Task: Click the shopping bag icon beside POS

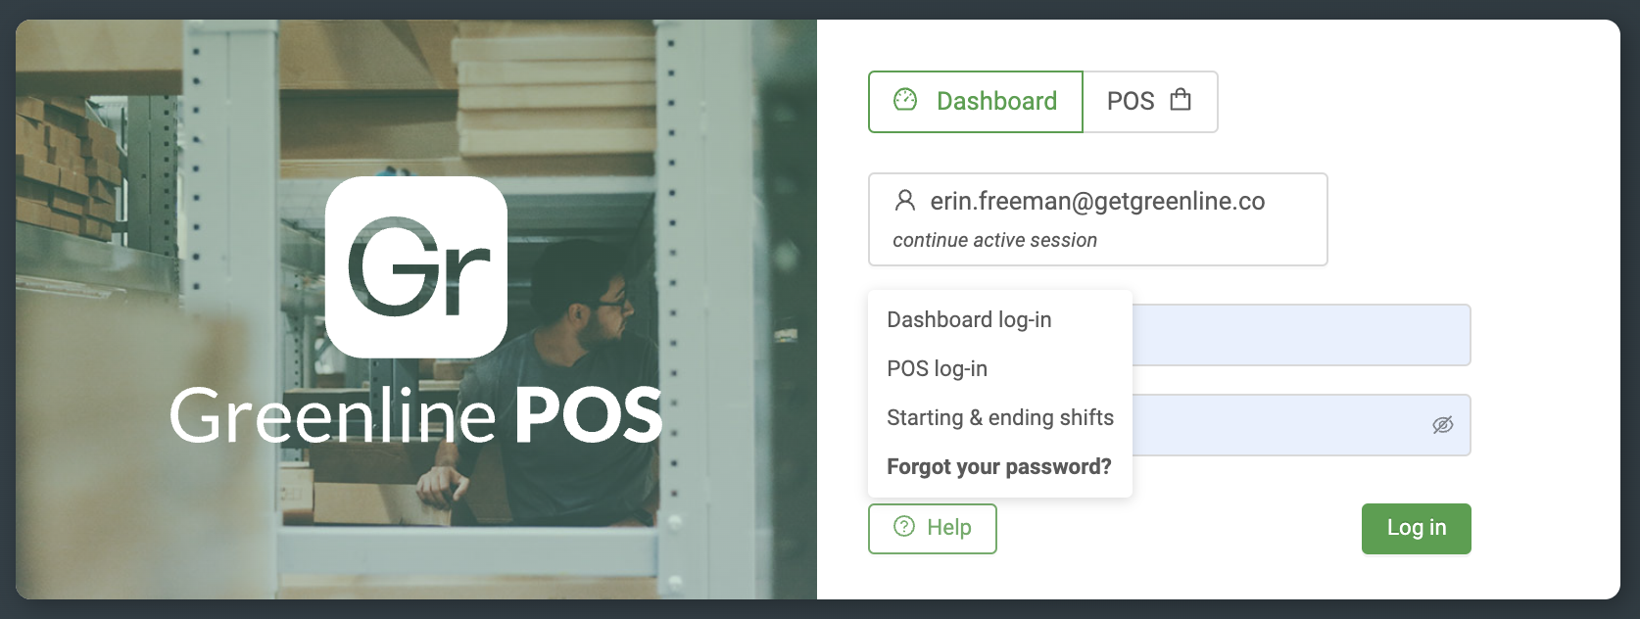Action: 1181,100
